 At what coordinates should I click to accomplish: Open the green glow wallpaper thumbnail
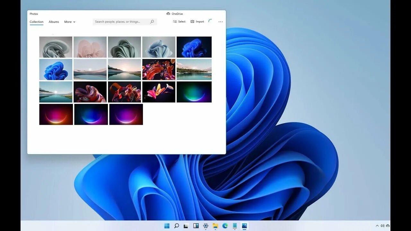(x=194, y=92)
